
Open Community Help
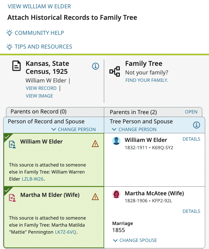tap(39, 33)
